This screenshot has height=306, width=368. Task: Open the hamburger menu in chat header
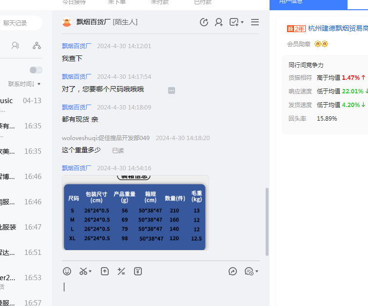(x=255, y=22)
